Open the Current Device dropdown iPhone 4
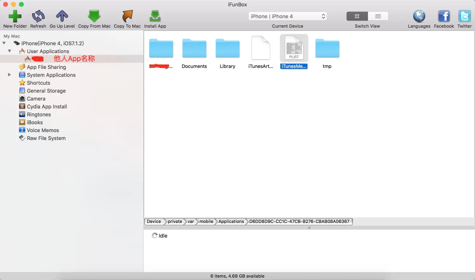The width and height of the screenshot is (475, 280). [x=288, y=16]
